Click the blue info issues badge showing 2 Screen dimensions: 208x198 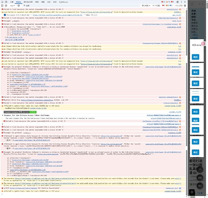[171, 6]
